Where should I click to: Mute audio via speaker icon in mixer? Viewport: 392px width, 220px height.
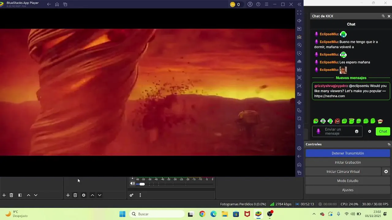click(x=132, y=184)
